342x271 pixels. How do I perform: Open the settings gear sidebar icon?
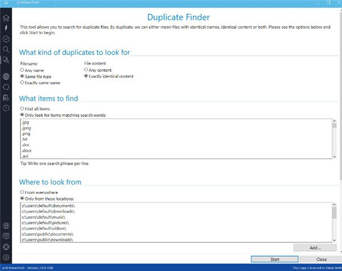point(6,257)
